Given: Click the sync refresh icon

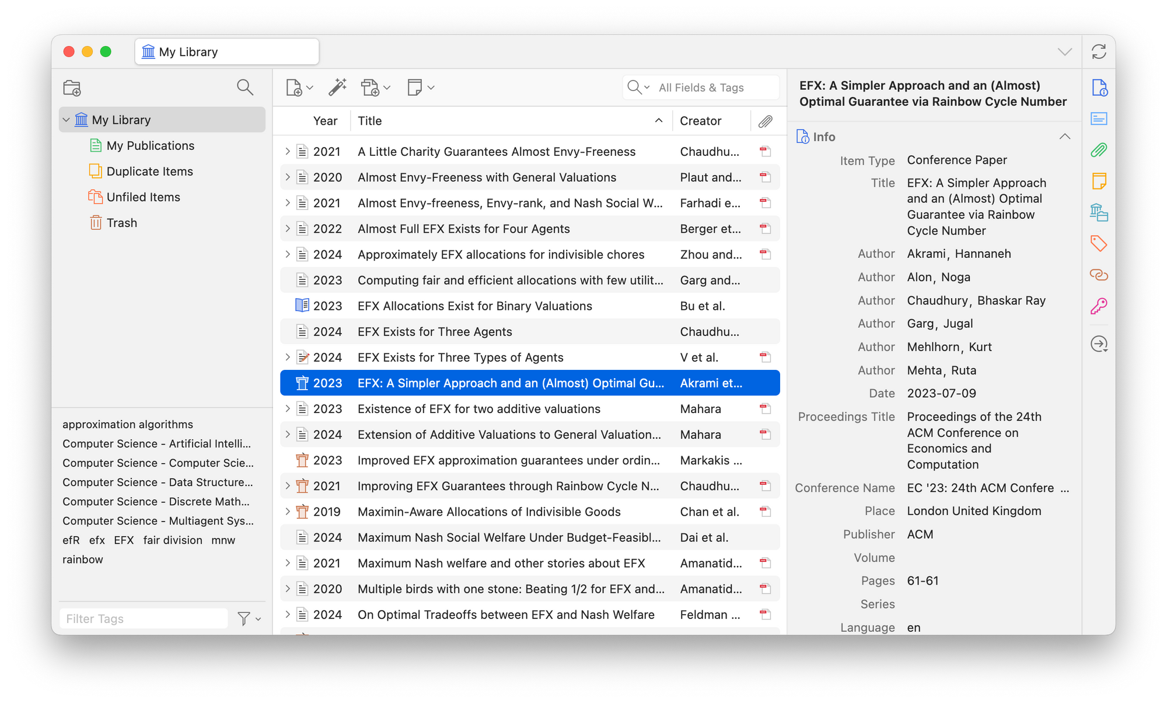Looking at the screenshot, I should coord(1099,52).
